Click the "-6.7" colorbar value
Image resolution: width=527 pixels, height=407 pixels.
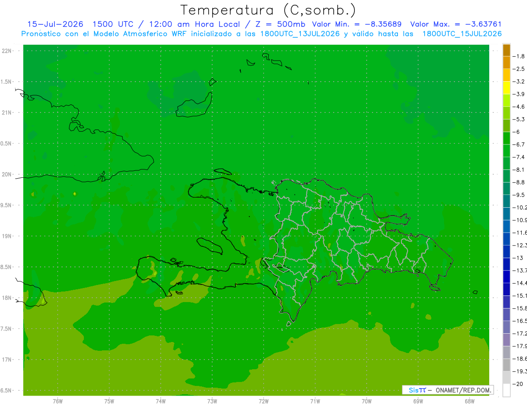coord(519,144)
